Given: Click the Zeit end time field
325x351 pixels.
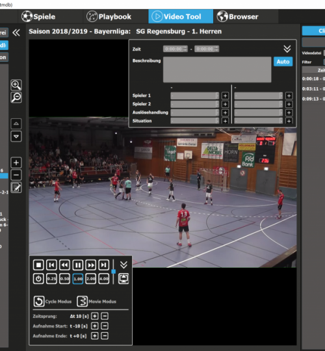Looking at the screenshot, I should (207, 49).
